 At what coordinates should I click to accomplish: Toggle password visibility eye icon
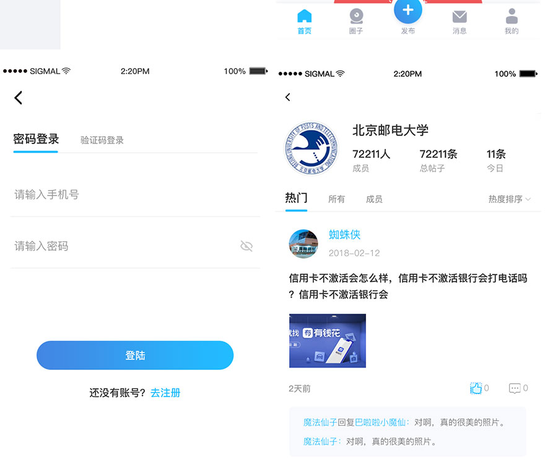tap(246, 246)
